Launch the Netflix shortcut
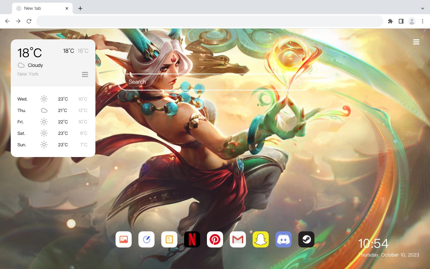This screenshot has height=269, width=430. pos(192,239)
